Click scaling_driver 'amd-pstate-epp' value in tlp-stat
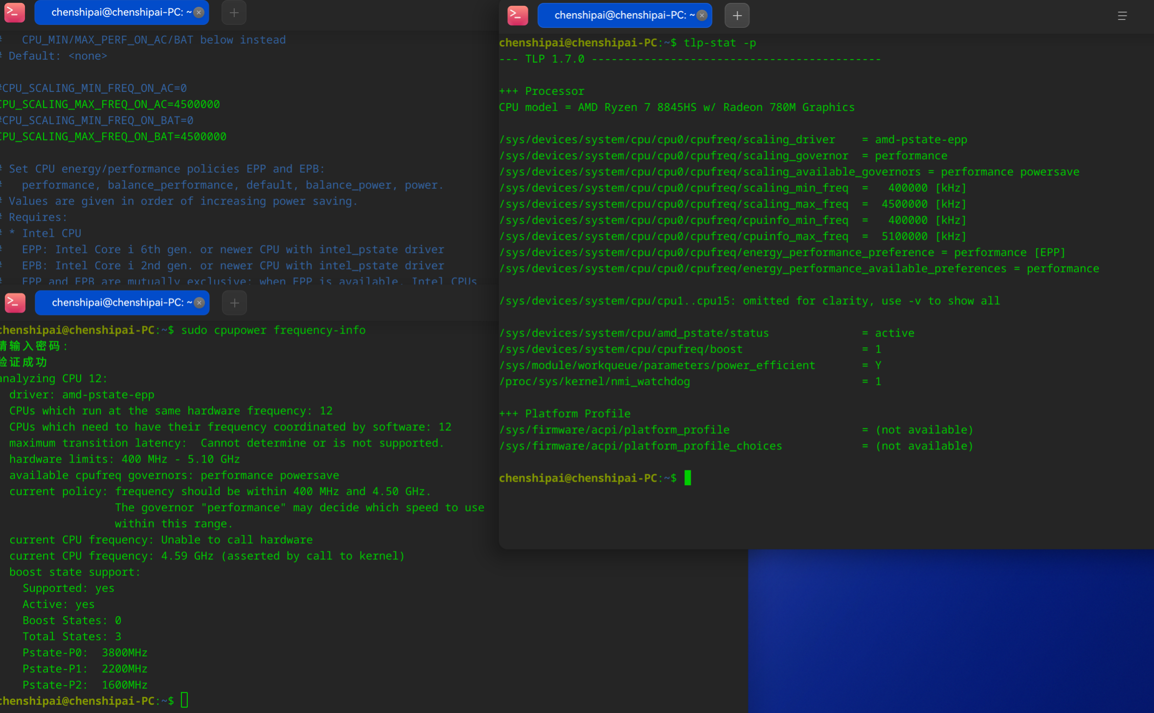 click(921, 140)
